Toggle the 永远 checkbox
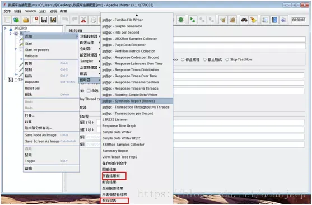Screen dimensions: 312x205 pyautogui.click(x=89, y=91)
